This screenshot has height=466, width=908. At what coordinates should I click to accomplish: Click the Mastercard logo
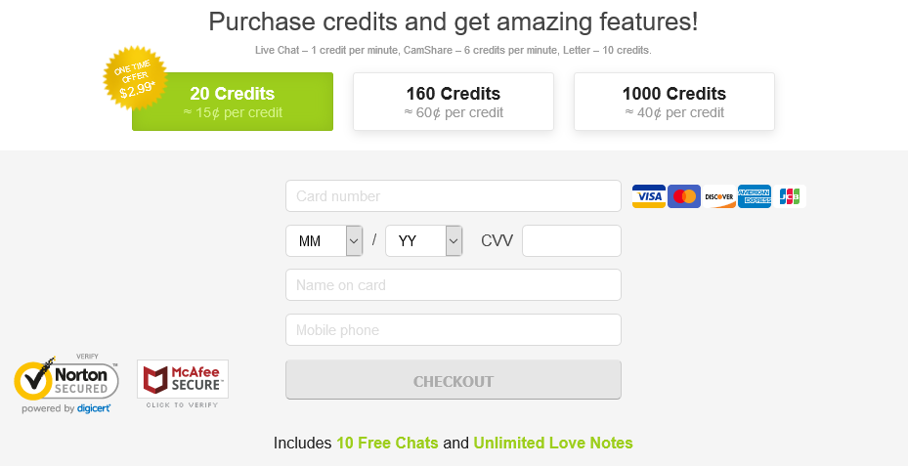click(684, 196)
